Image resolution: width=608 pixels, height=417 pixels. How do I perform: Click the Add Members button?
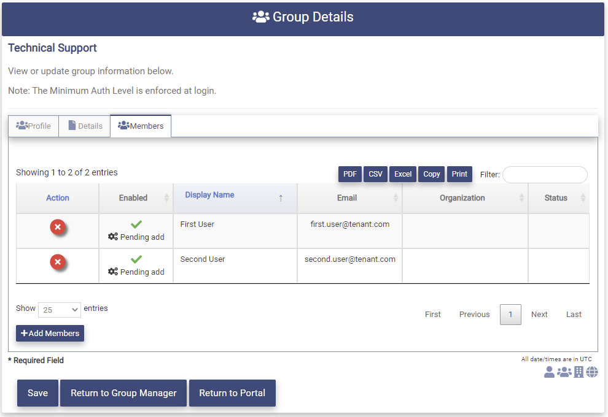50,333
